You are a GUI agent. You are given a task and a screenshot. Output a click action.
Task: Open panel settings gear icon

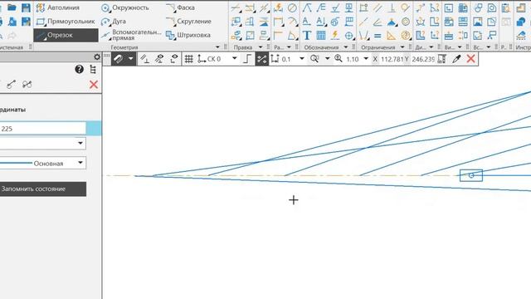pos(97,57)
